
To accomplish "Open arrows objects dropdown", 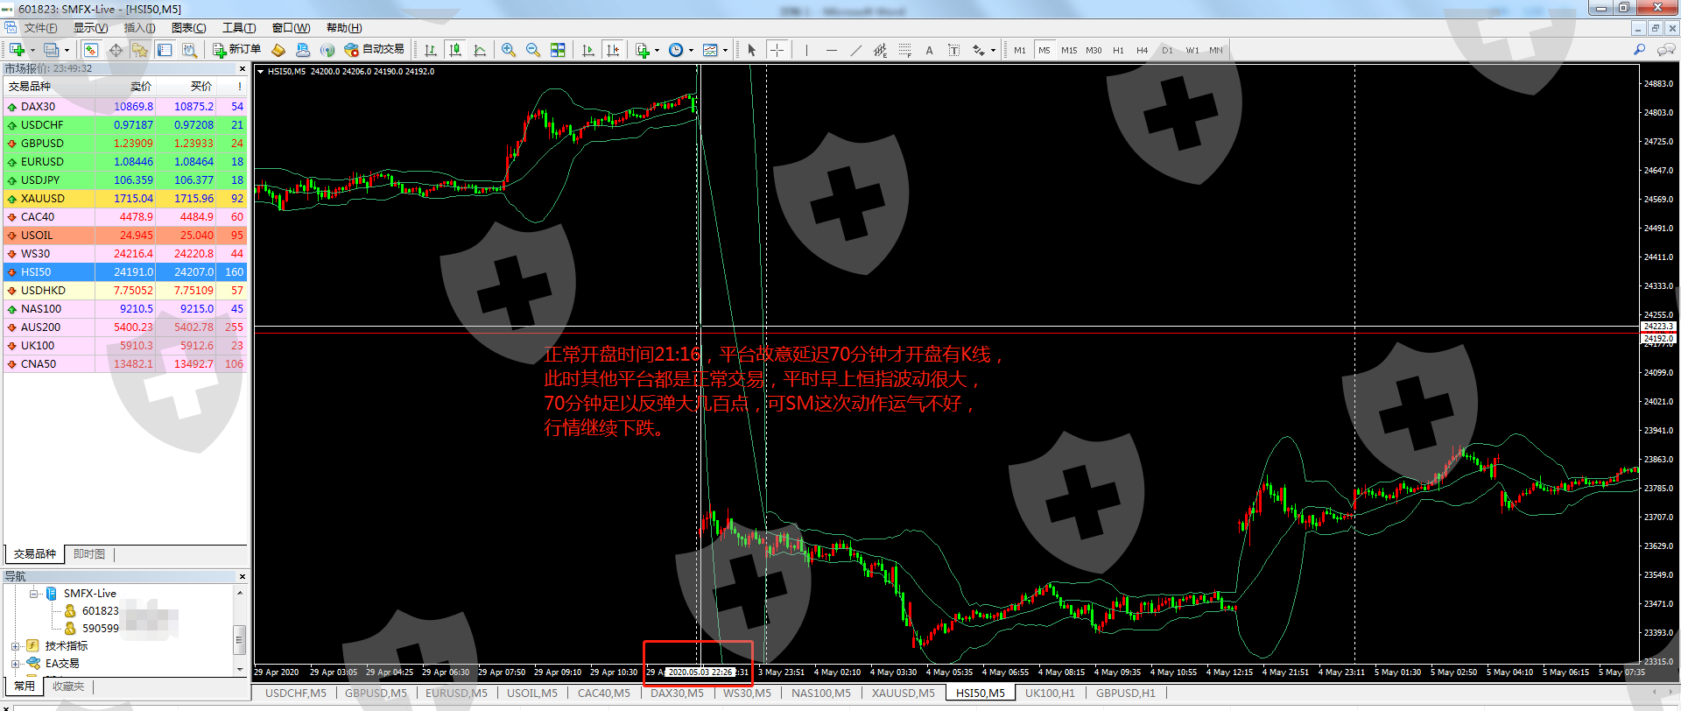I will click(x=993, y=51).
